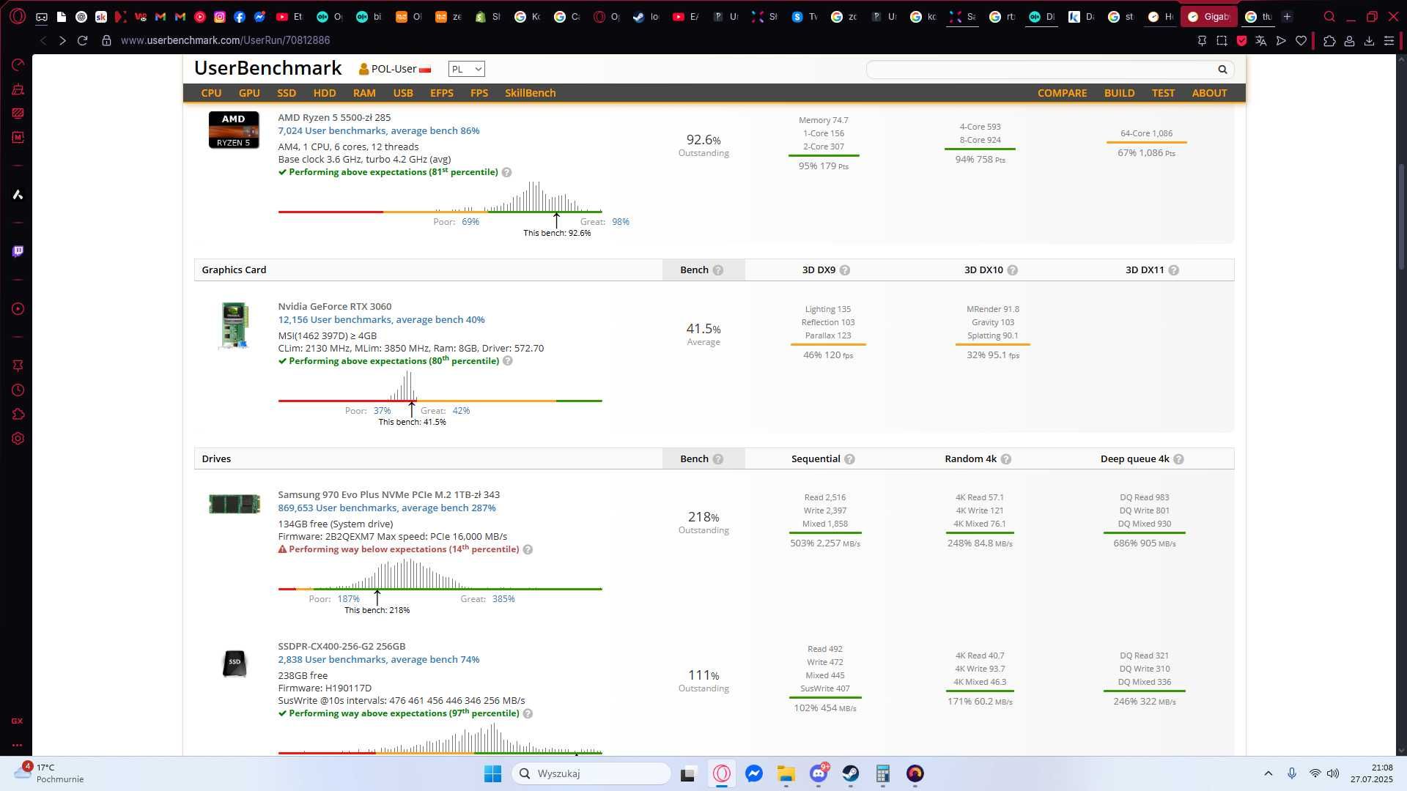Screen dimensions: 1407x791
Task: Click the browser address bar URL
Action: tap(225, 40)
